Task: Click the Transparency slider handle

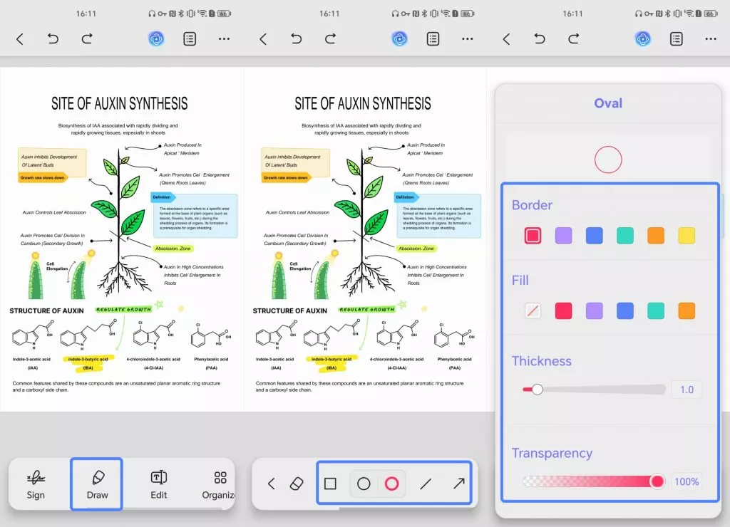Action: (x=657, y=481)
